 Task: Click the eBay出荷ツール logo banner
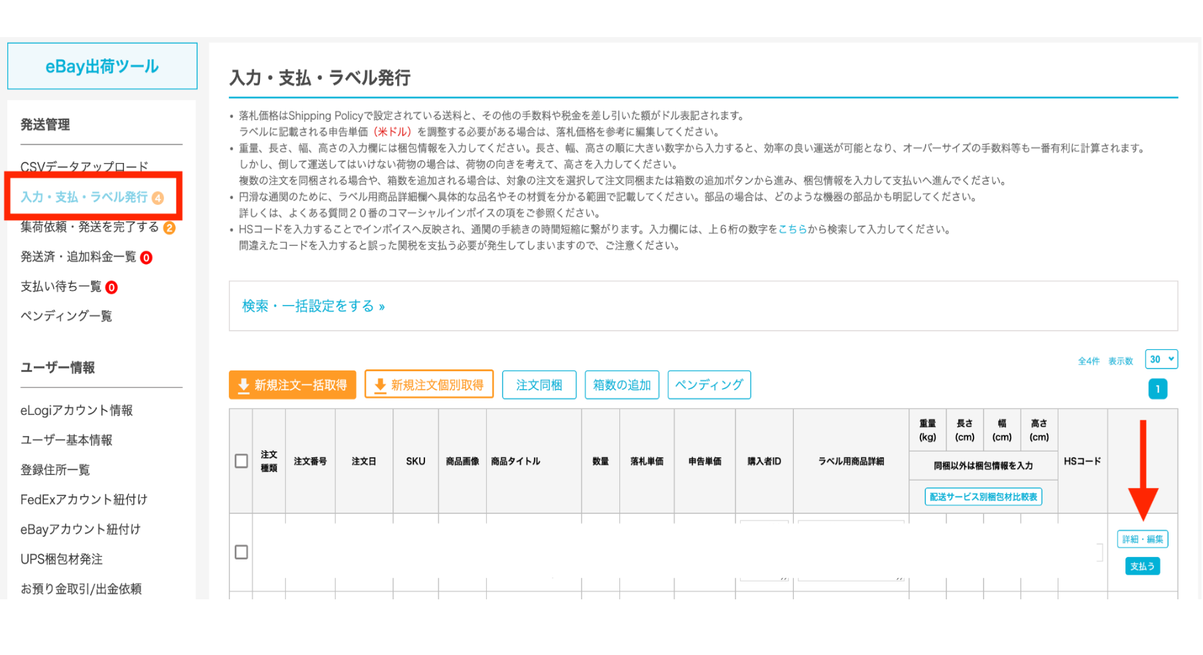[102, 66]
